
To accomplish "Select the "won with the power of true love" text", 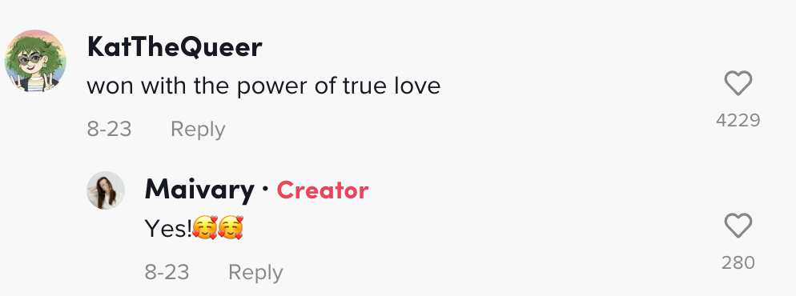I will tap(263, 86).
